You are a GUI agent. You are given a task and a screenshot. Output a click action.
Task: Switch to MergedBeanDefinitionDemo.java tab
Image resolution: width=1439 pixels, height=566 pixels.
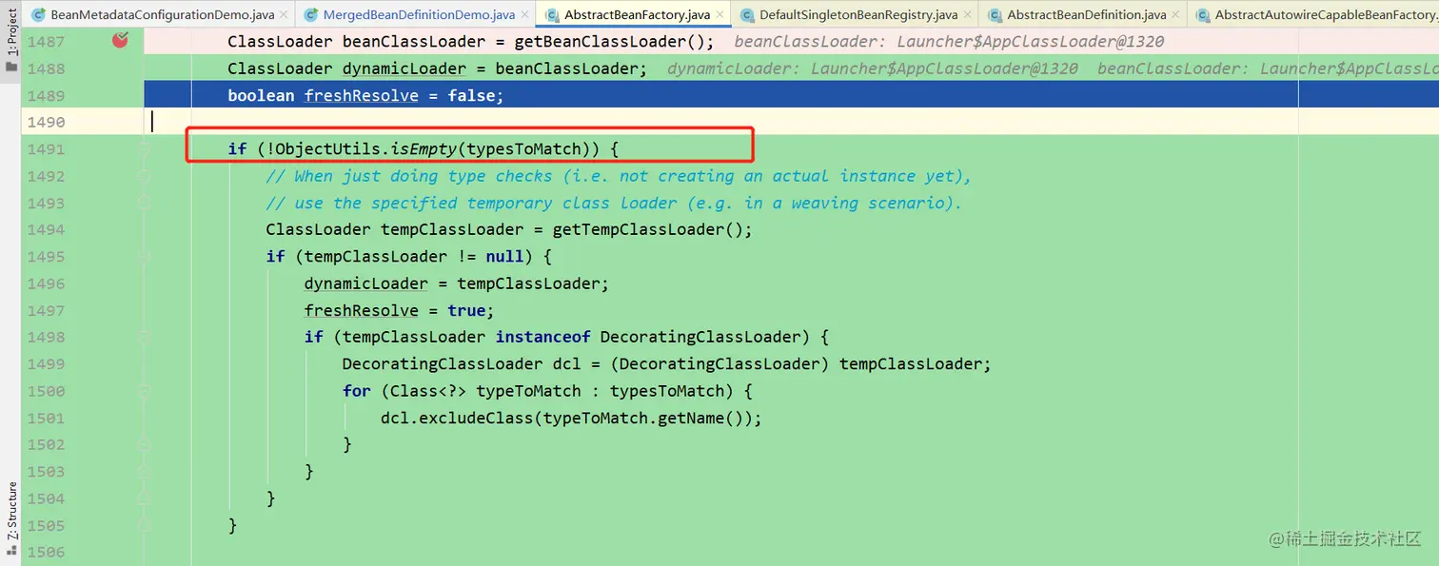(x=419, y=15)
